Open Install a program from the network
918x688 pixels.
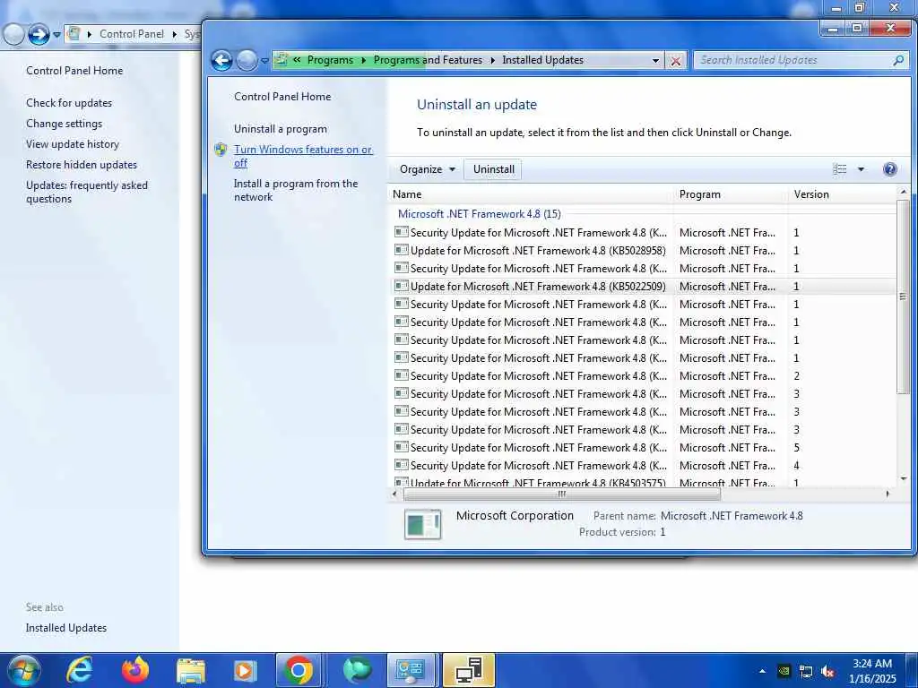[x=296, y=190]
